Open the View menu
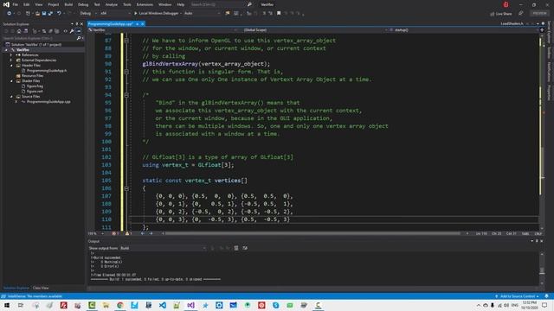This screenshot has height=311, width=554. click(38, 4)
